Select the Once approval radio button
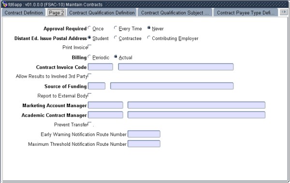 pos(89,28)
